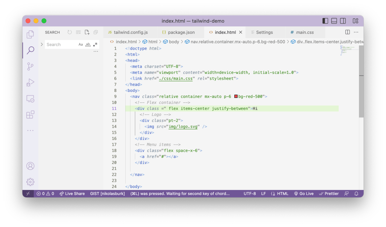Change file encoding UTF-8
The image size is (386, 227).
pos(249,194)
